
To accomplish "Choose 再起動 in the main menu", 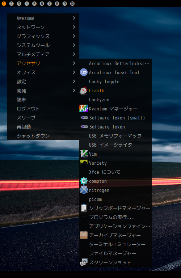I will point(43,127).
